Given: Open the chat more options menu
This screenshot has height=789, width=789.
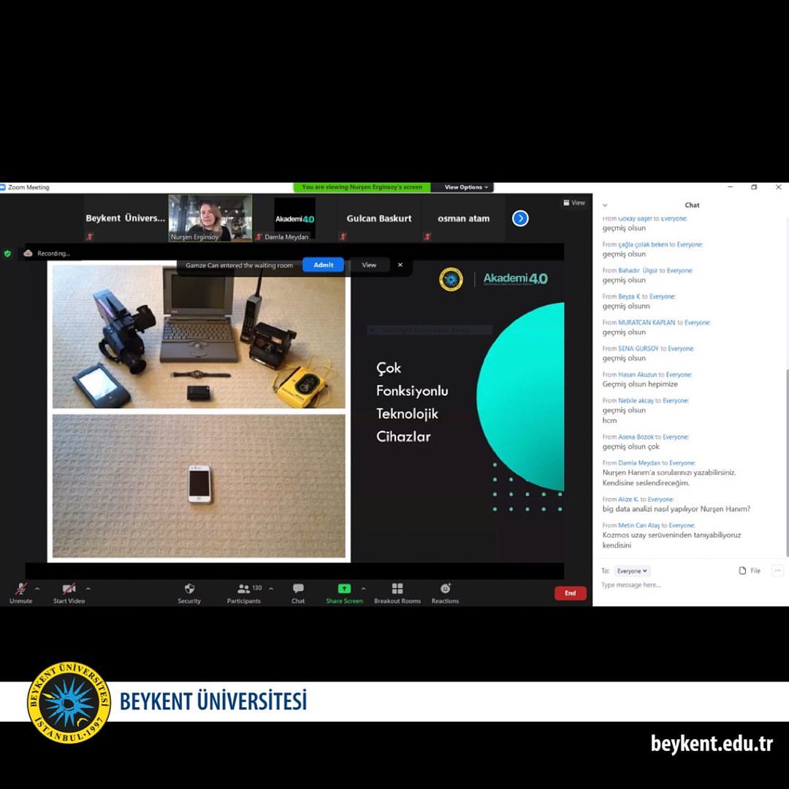Looking at the screenshot, I should tap(777, 571).
